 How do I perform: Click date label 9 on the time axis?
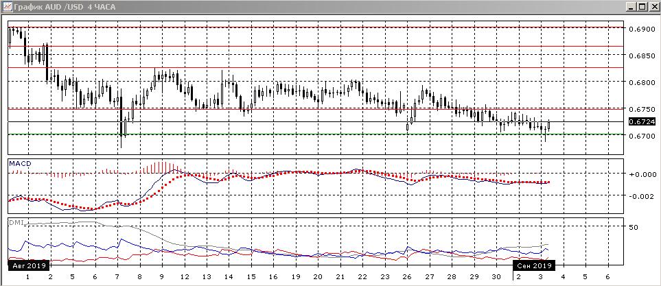pos(162,276)
